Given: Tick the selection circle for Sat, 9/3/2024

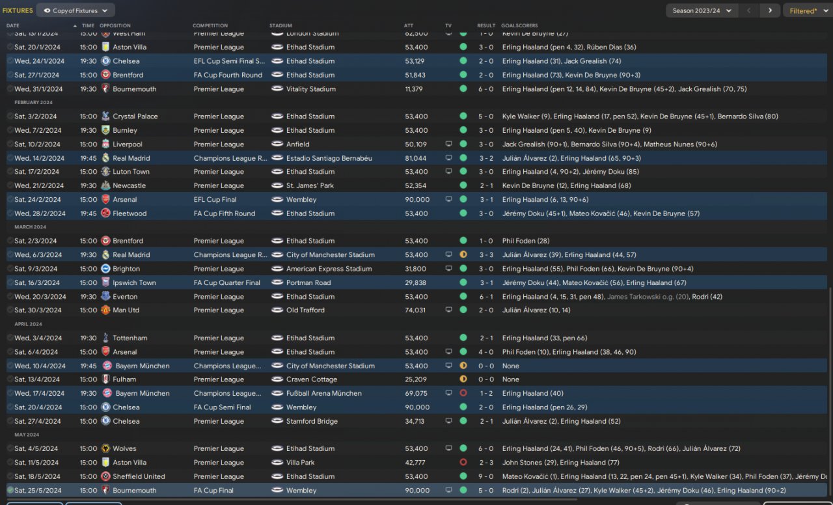Looking at the screenshot, I should pos(10,269).
